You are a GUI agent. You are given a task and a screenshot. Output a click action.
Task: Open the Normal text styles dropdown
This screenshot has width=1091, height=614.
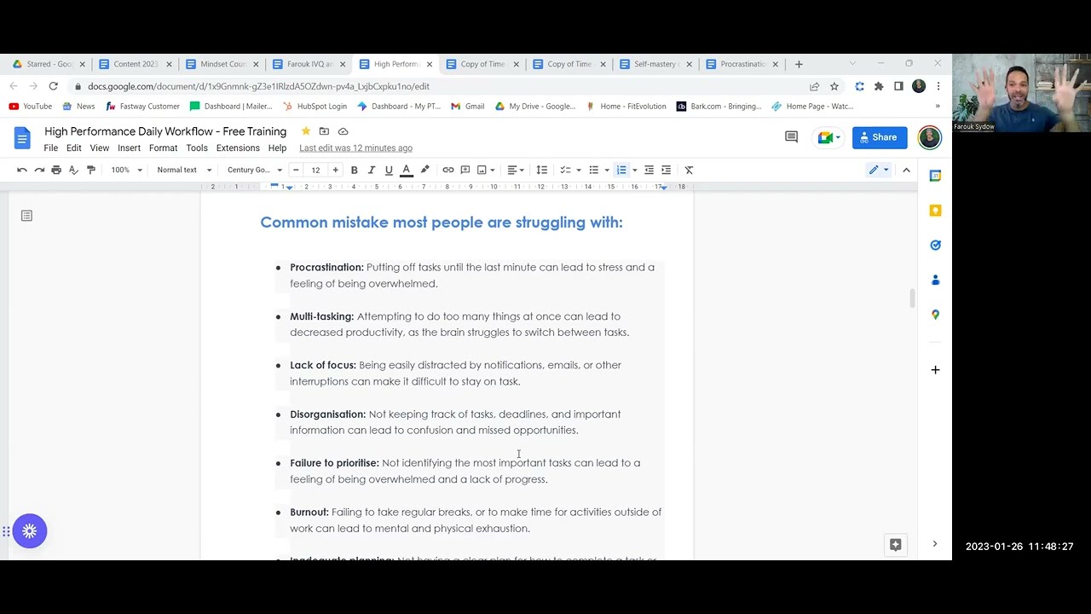point(184,170)
